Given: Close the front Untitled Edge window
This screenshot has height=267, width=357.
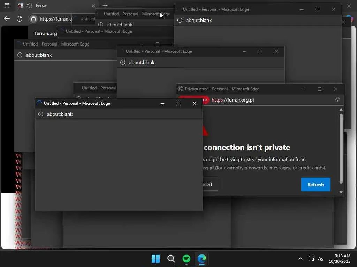Looking at the screenshot, I should pos(195,103).
